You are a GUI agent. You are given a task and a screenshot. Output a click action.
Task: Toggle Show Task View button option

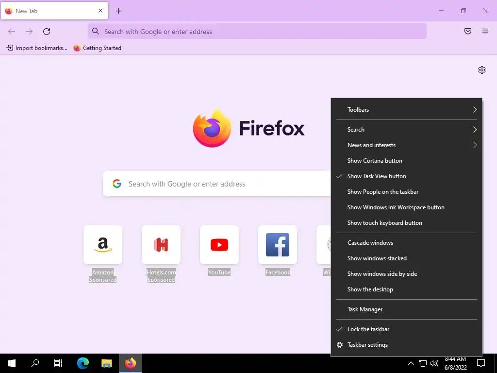[406, 176]
